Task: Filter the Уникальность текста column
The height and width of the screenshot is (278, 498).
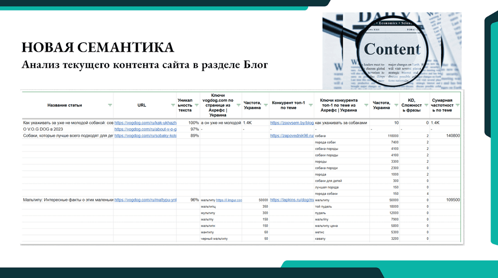Action: (196, 105)
